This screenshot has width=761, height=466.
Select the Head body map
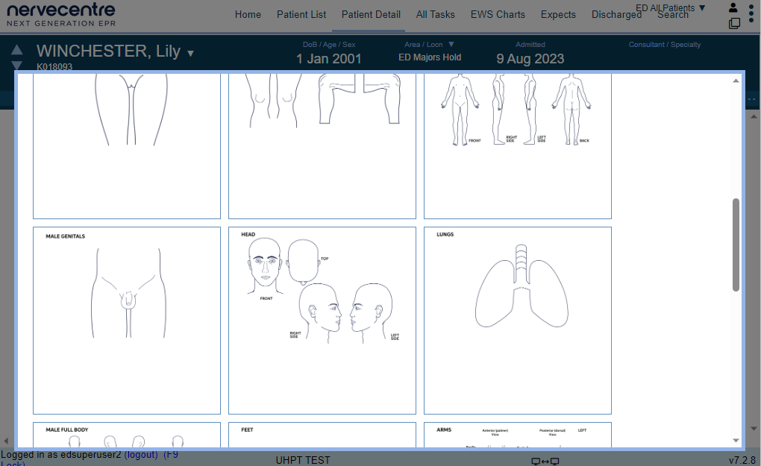pos(322,321)
